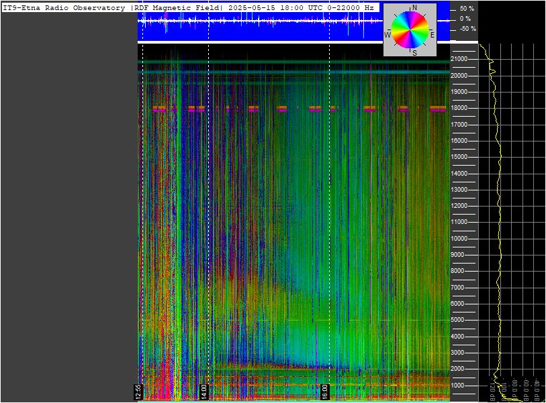The width and height of the screenshot is (546, 403).
Task: Click the 50 % amplitude scale label
Action: (467, 9)
